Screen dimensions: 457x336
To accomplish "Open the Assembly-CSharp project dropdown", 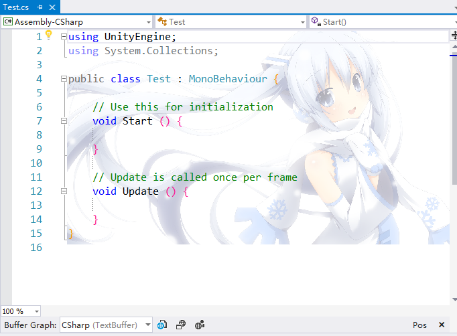I will pyautogui.click(x=149, y=22).
